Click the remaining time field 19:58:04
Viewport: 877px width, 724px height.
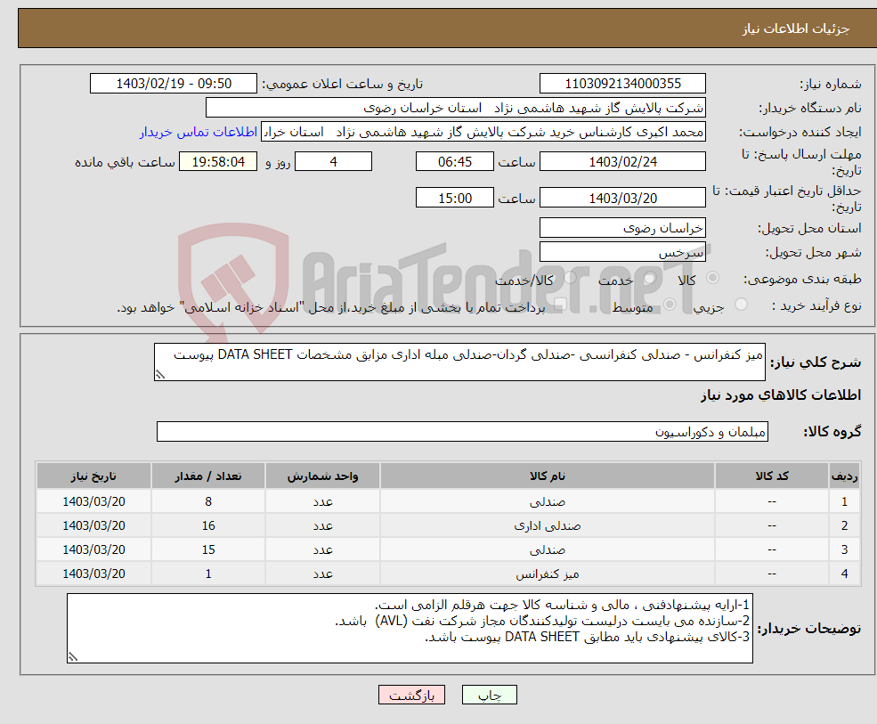pyautogui.click(x=218, y=162)
